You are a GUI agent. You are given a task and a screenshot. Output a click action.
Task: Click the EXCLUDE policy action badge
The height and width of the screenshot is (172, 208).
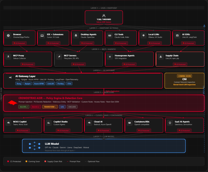tap(72, 107)
